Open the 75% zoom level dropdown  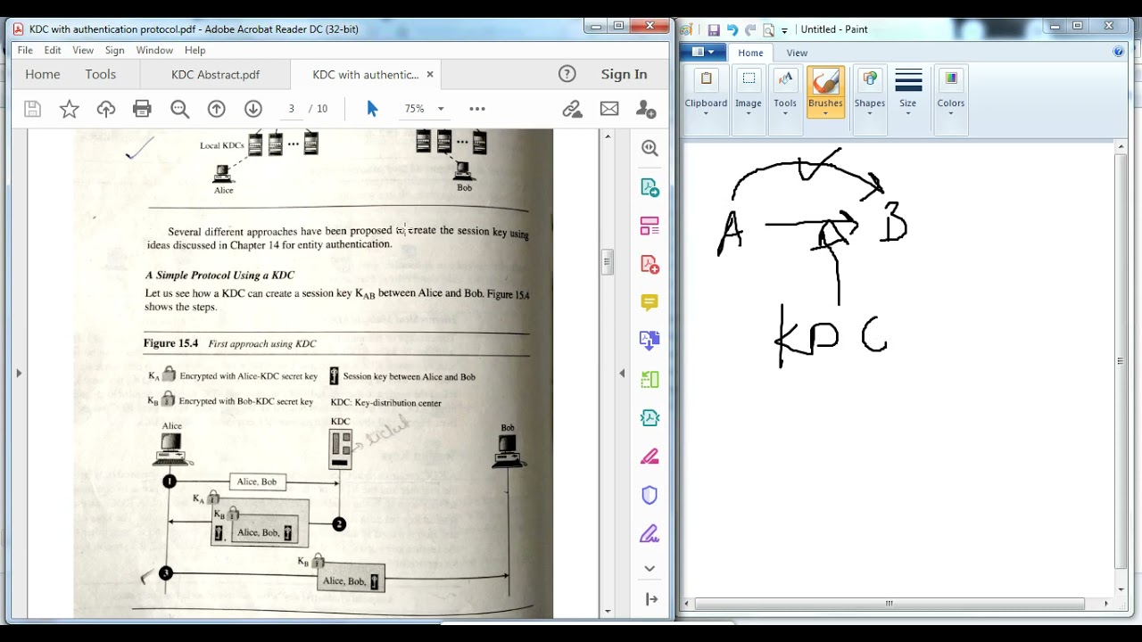[424, 109]
